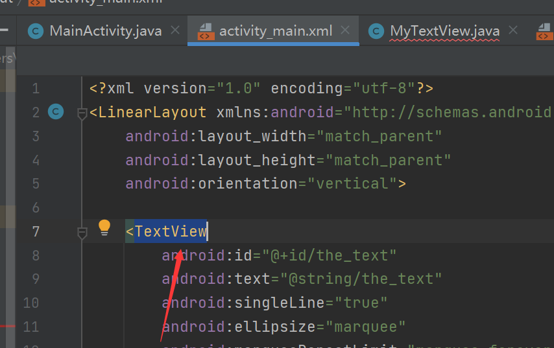Click the class icon on MainActivity.java tab
This screenshot has height=348, width=554.
(x=36, y=31)
